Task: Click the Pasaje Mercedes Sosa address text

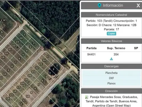Action: [x=112, y=101]
